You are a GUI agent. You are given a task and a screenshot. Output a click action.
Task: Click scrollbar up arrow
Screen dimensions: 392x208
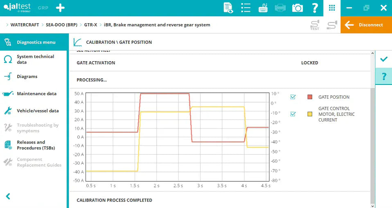[372, 53]
